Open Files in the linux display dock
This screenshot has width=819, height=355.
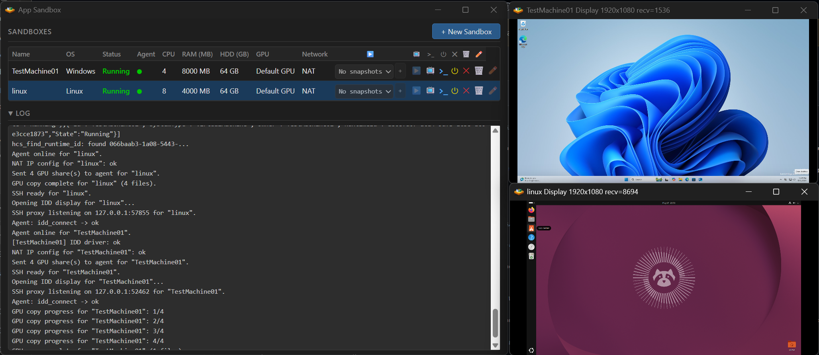tap(531, 219)
